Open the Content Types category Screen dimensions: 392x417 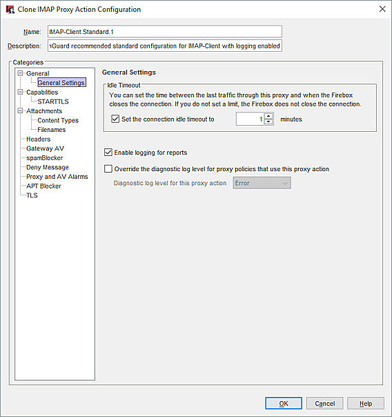[58, 120]
